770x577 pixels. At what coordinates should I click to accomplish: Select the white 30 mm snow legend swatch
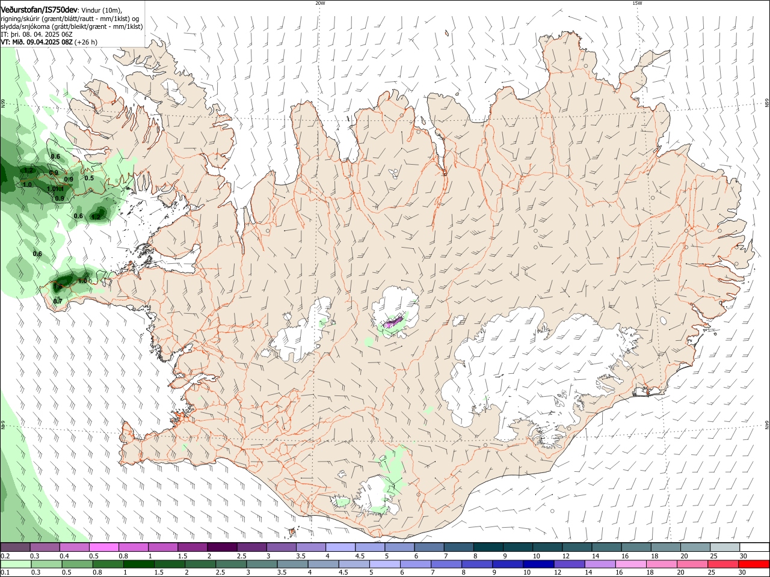point(755,548)
